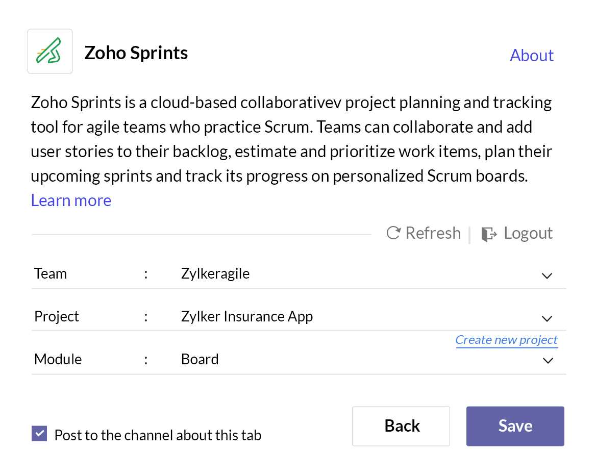Screen dimensions: 596x475
Task: Uncheck Post to the channel checkbox
Action: 39,434
